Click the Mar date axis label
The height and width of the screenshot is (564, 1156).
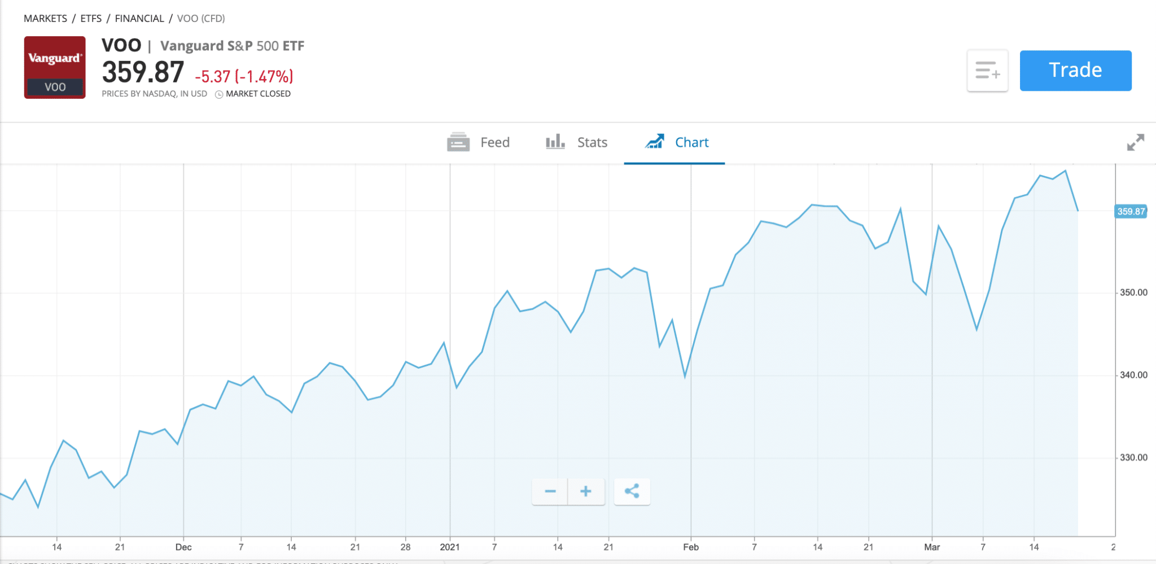click(932, 547)
